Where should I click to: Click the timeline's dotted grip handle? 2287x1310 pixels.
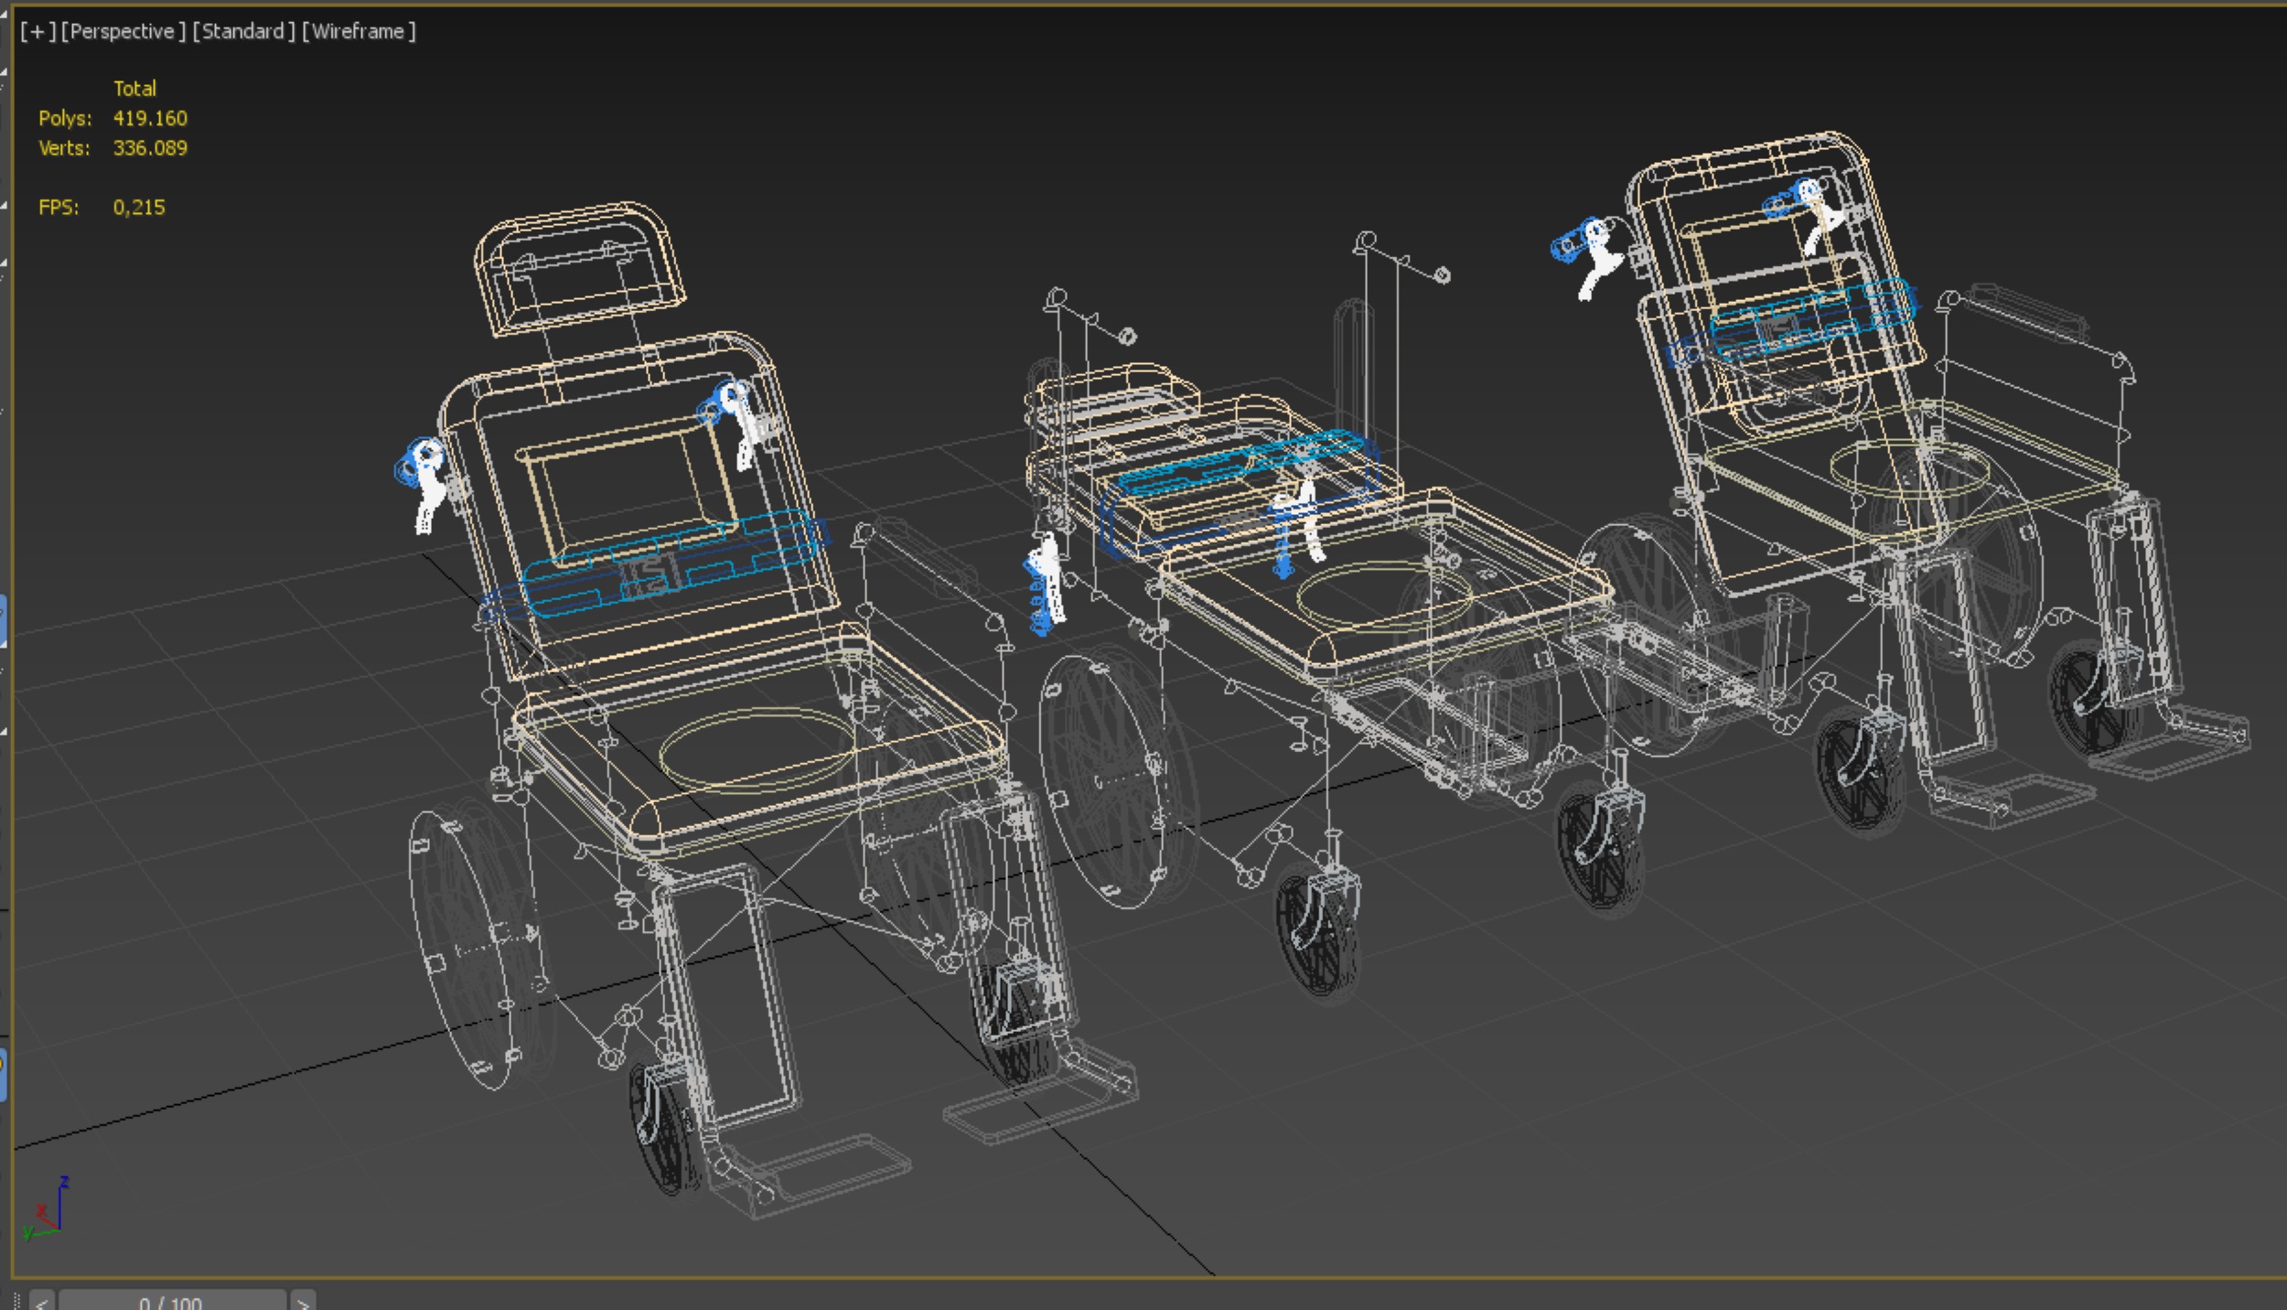pyautogui.click(x=17, y=1301)
